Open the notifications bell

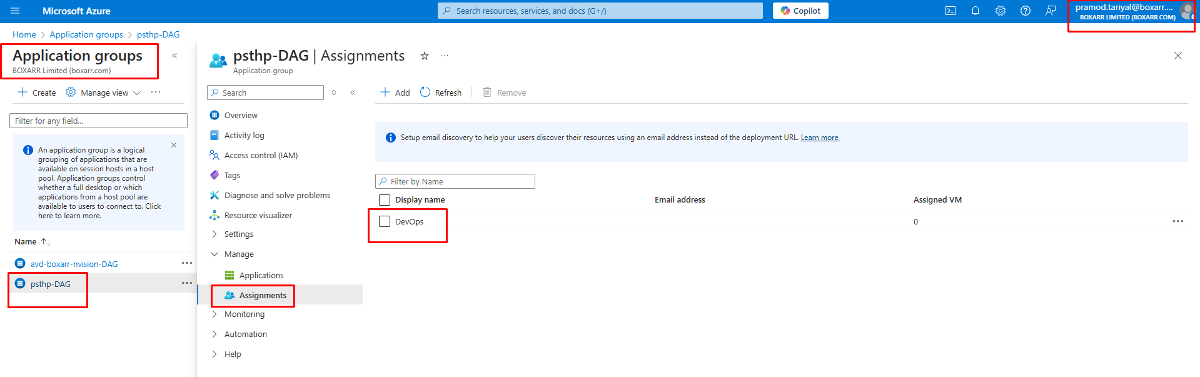click(x=976, y=11)
